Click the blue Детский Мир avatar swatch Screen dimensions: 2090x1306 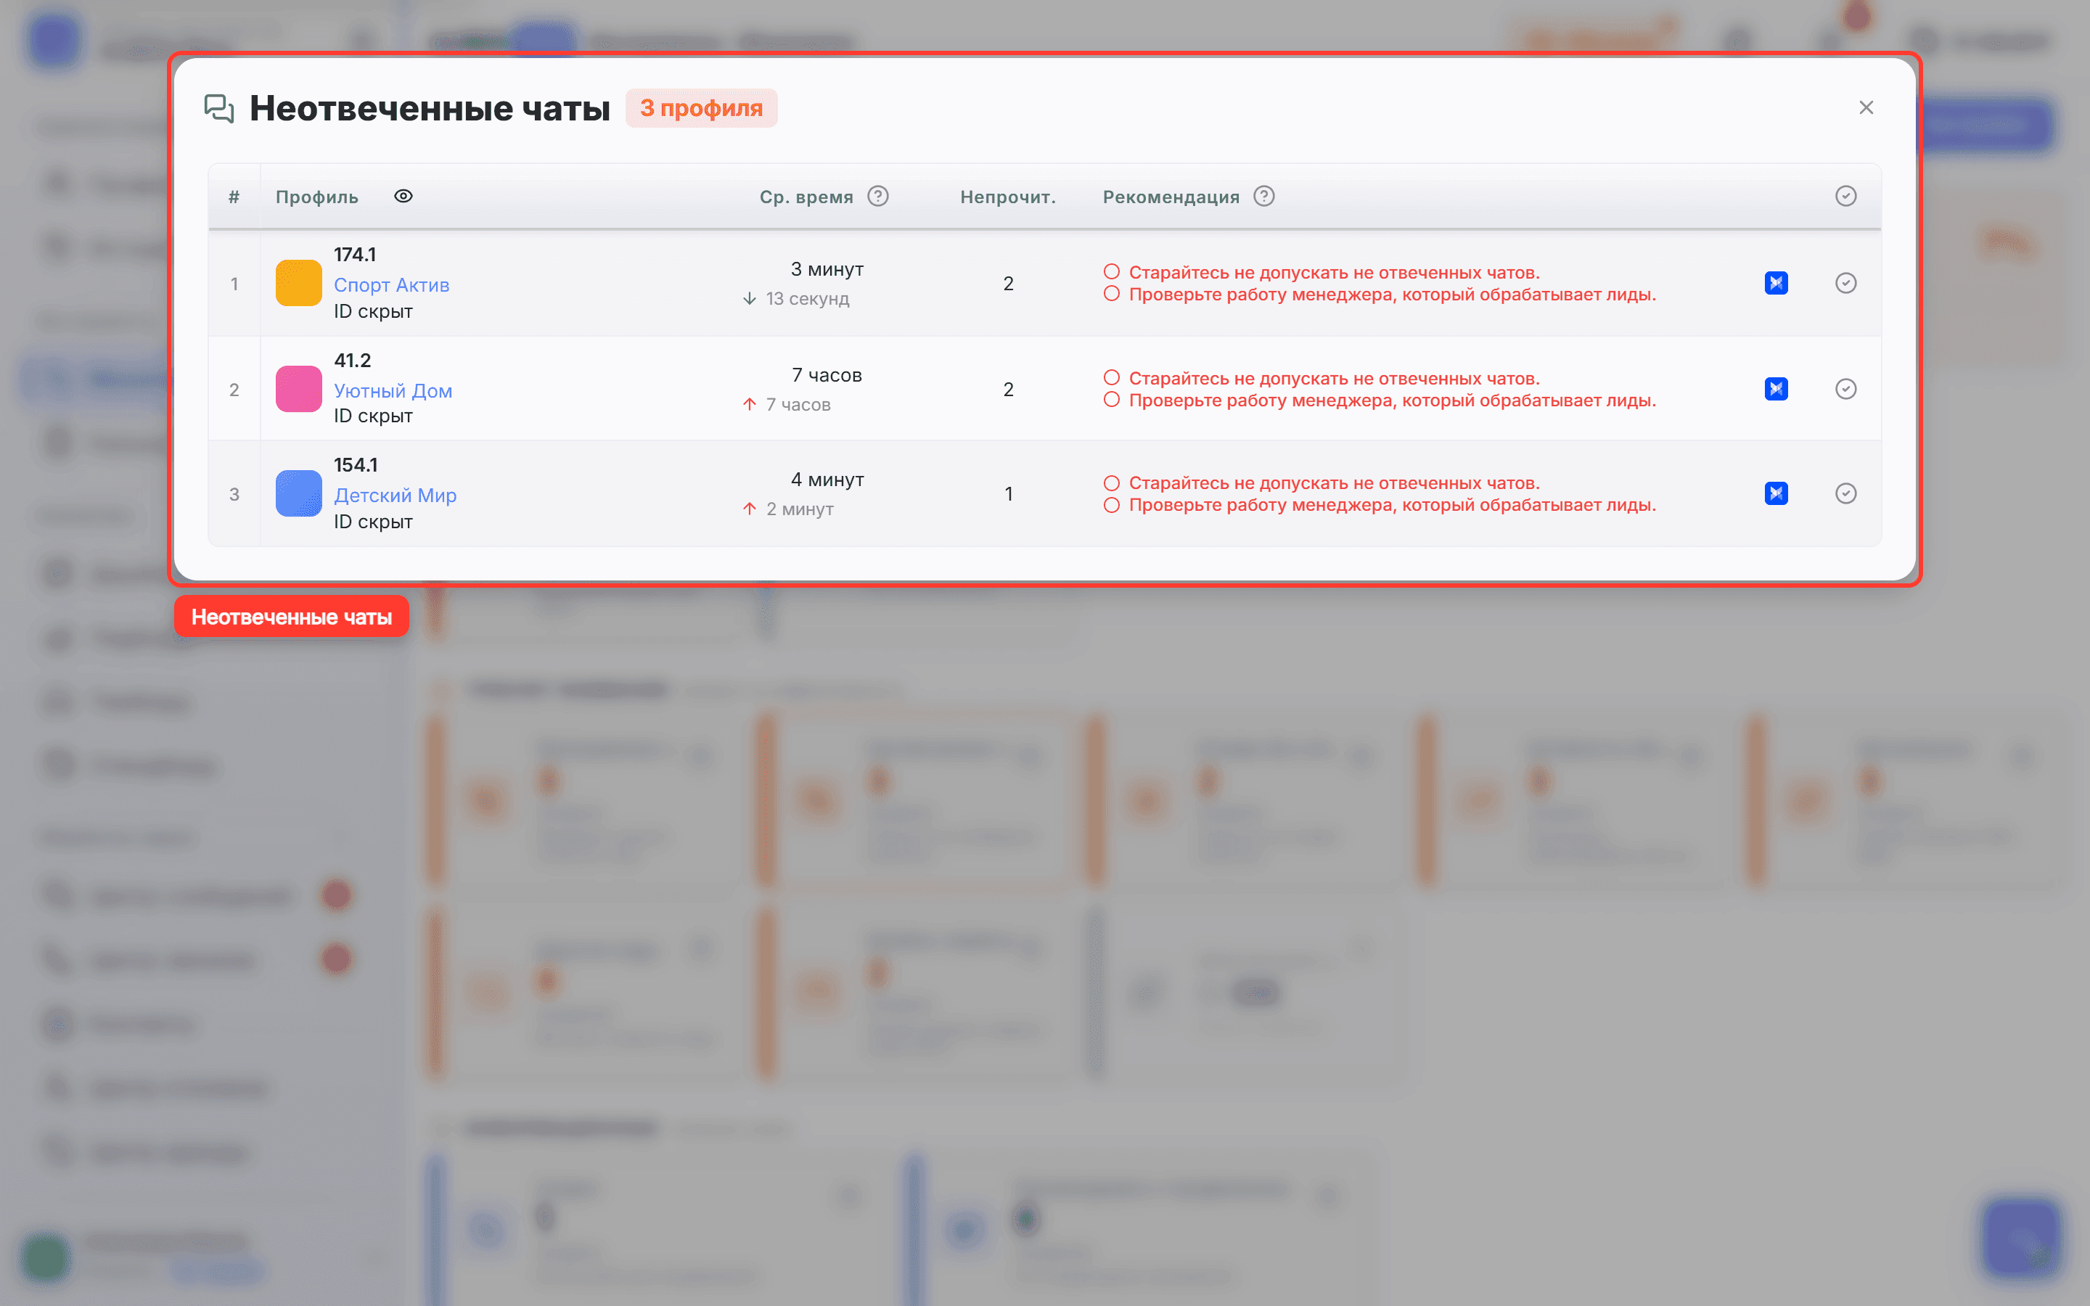click(x=299, y=493)
